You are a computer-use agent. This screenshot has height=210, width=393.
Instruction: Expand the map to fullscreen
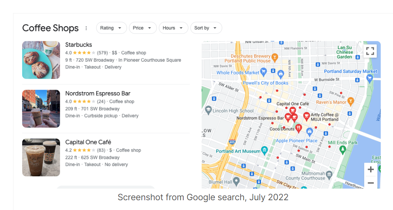tap(370, 51)
